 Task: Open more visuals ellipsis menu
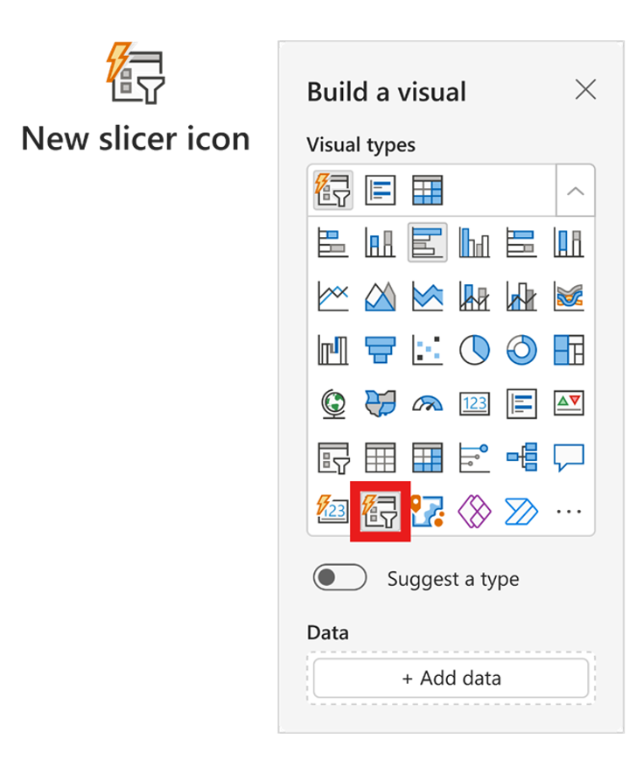[569, 512]
